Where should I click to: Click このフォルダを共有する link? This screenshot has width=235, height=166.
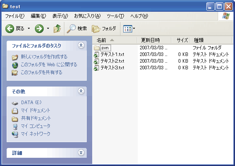(x=41, y=72)
